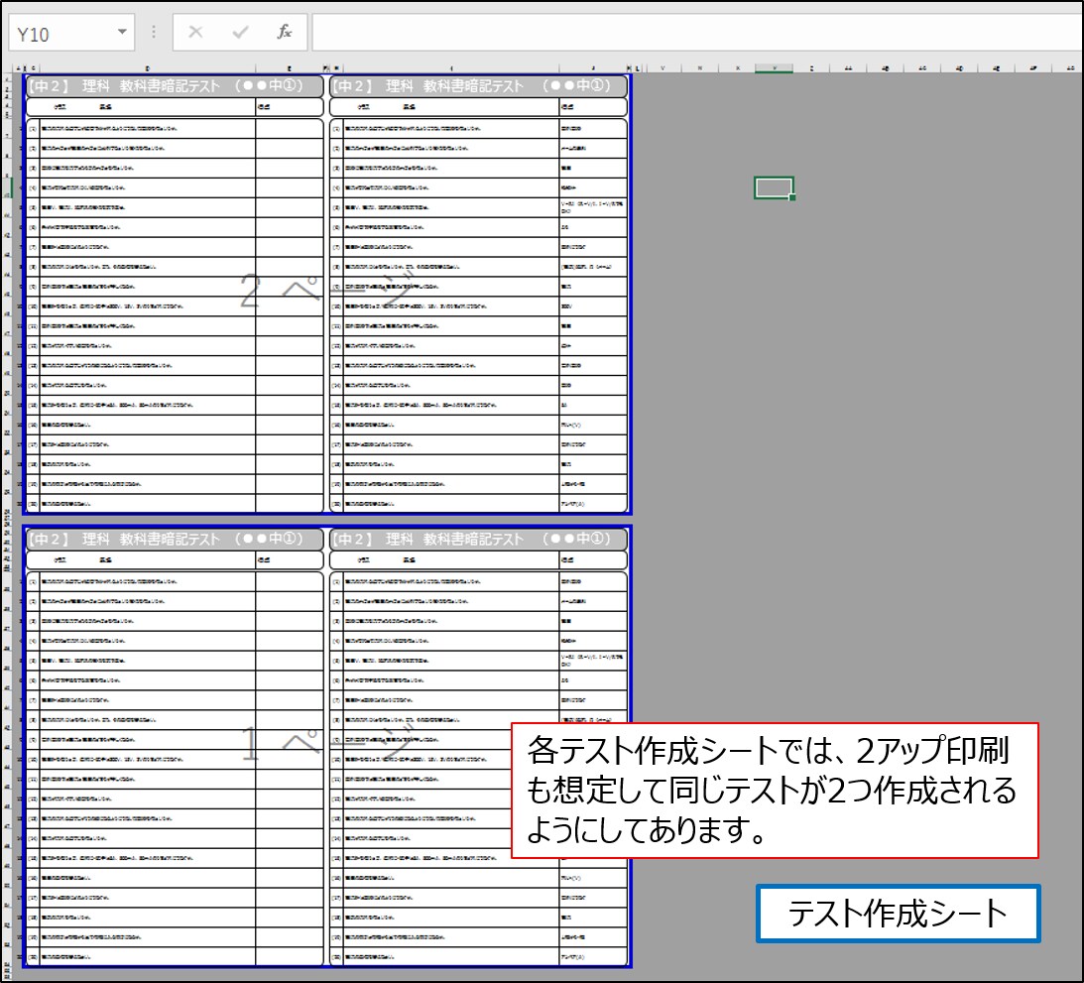1084x983 pixels.
Task: Select the highlighted column Y header
Action: coord(775,68)
